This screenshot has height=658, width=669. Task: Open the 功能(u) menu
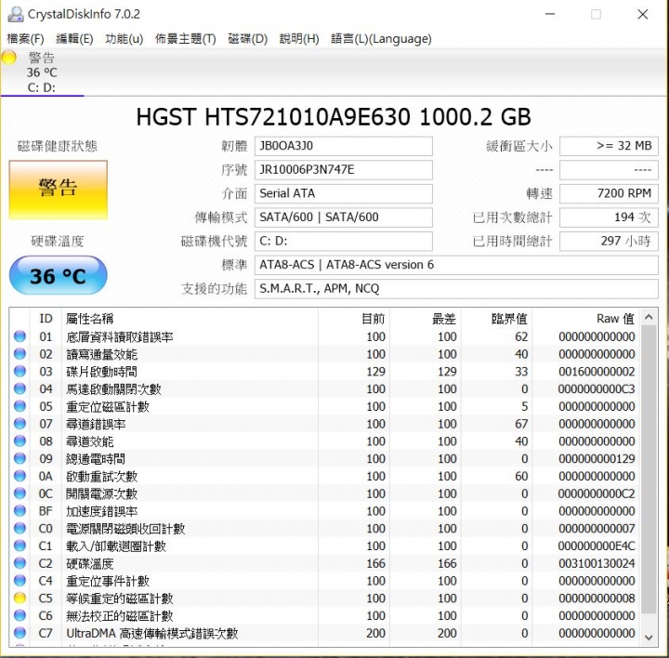coord(125,39)
